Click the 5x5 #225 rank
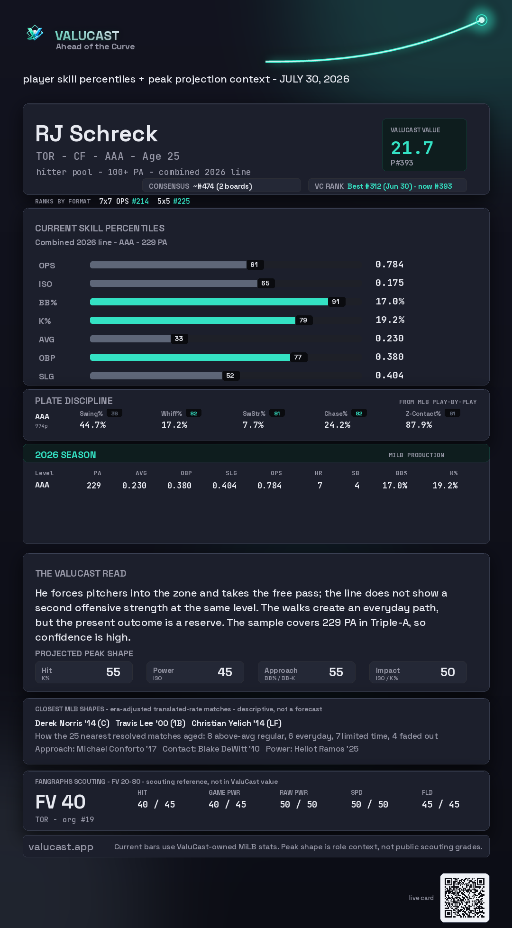512x928 pixels. coord(174,201)
